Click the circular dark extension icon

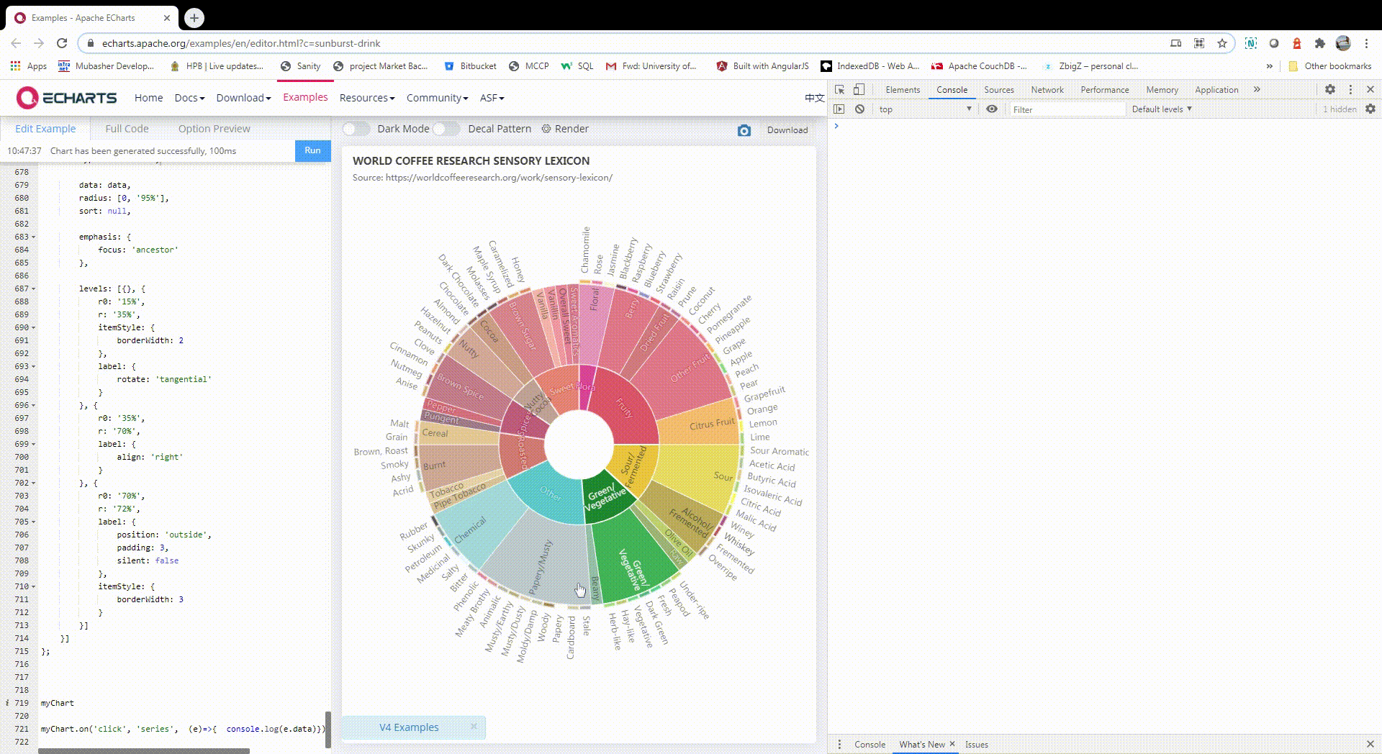pos(1274,43)
